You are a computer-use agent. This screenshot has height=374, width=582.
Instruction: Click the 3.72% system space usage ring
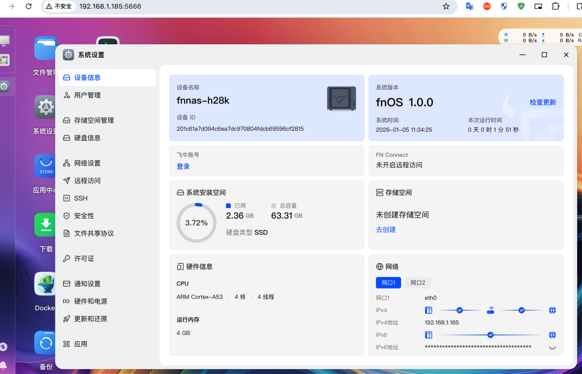pyautogui.click(x=197, y=223)
